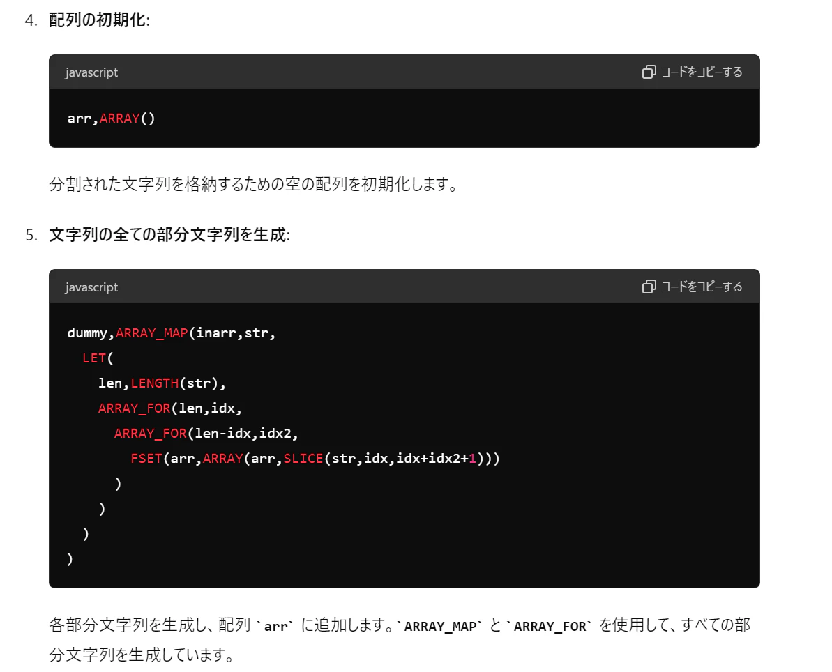This screenshot has height=672, width=832.
Task: Click code line dummy,ARRAY_MAP(inarr,str,
Action: click(x=172, y=333)
